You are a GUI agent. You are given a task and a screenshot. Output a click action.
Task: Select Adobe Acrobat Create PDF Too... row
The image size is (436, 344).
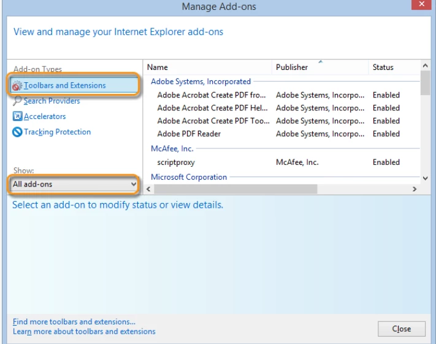point(281,121)
